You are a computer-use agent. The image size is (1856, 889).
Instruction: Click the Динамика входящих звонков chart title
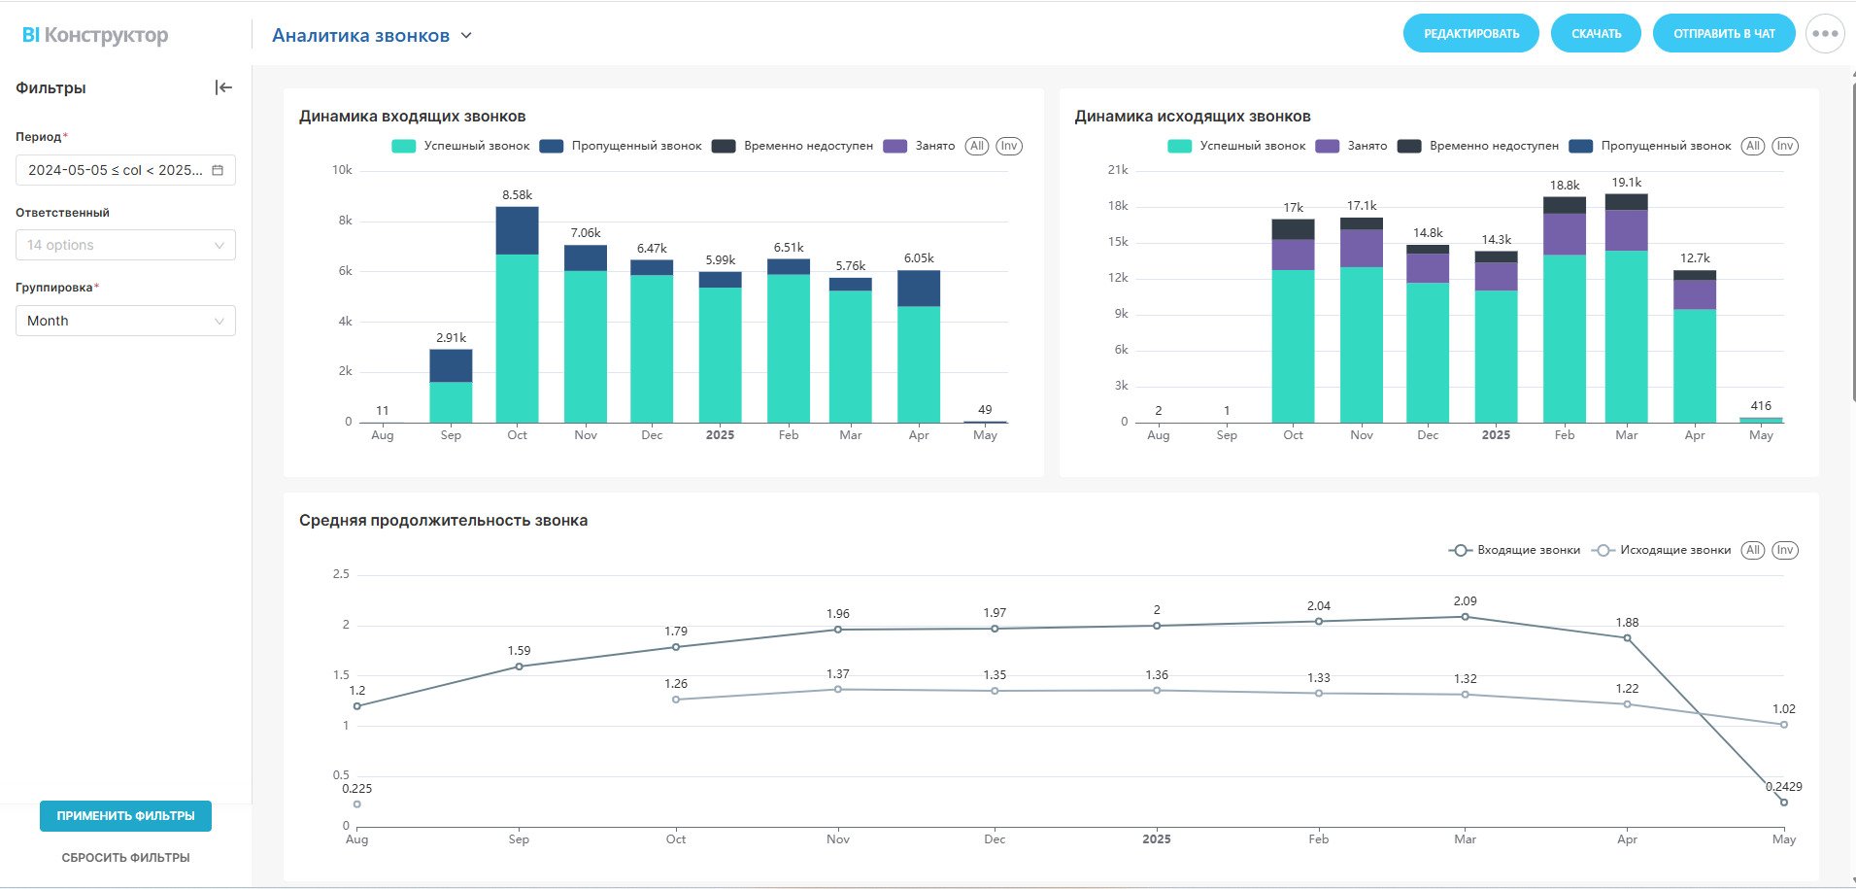pos(413,117)
